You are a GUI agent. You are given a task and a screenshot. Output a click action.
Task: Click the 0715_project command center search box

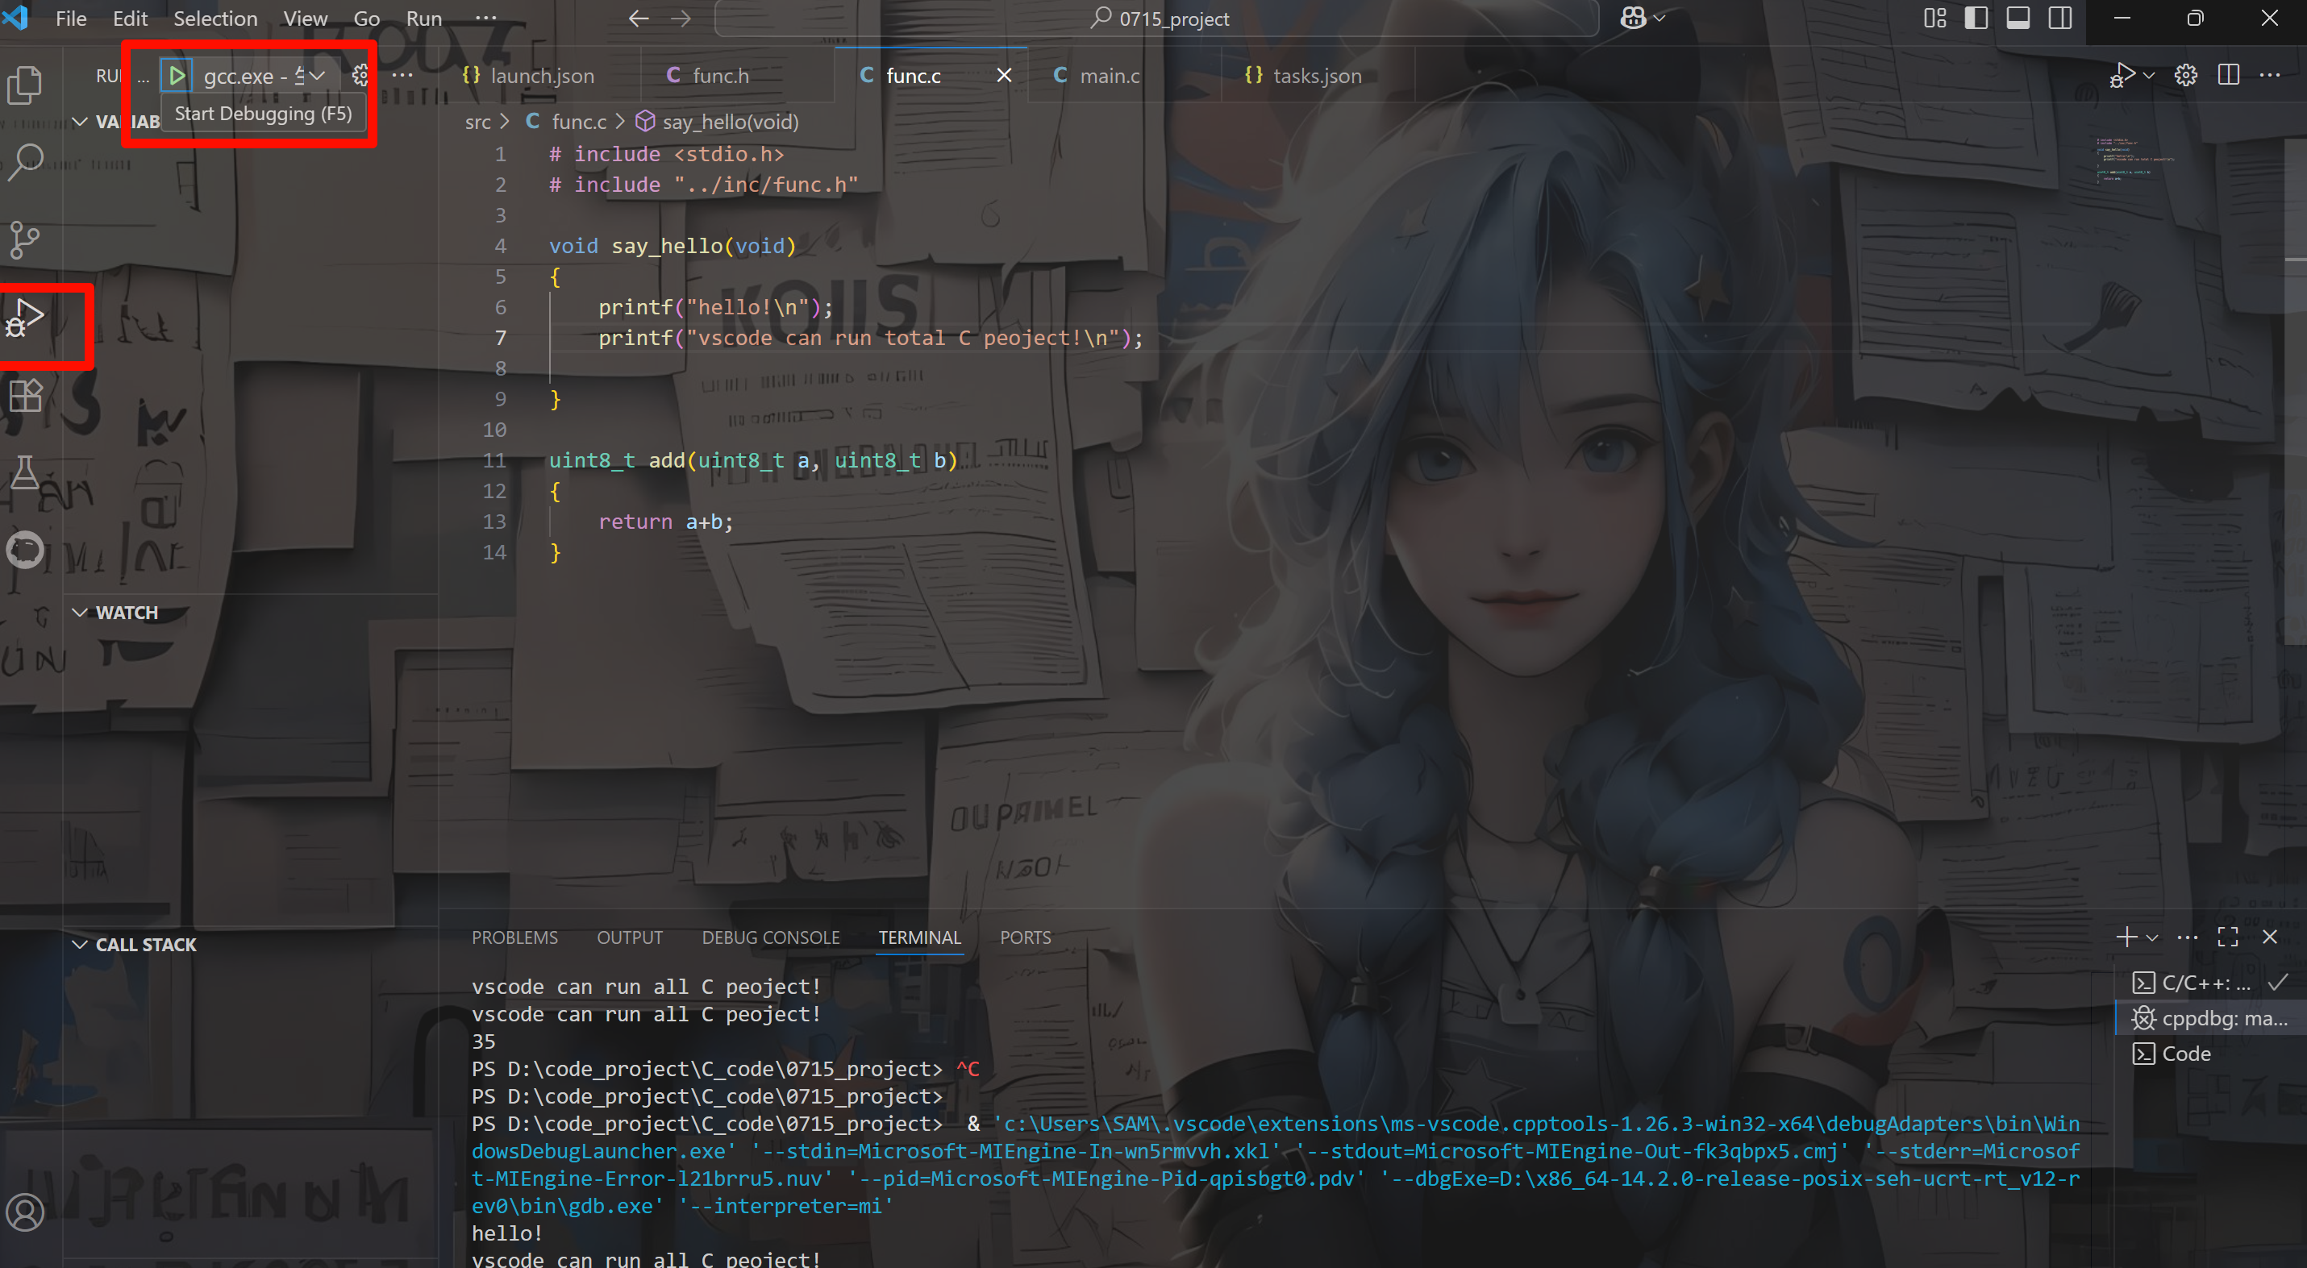[x=1157, y=19]
